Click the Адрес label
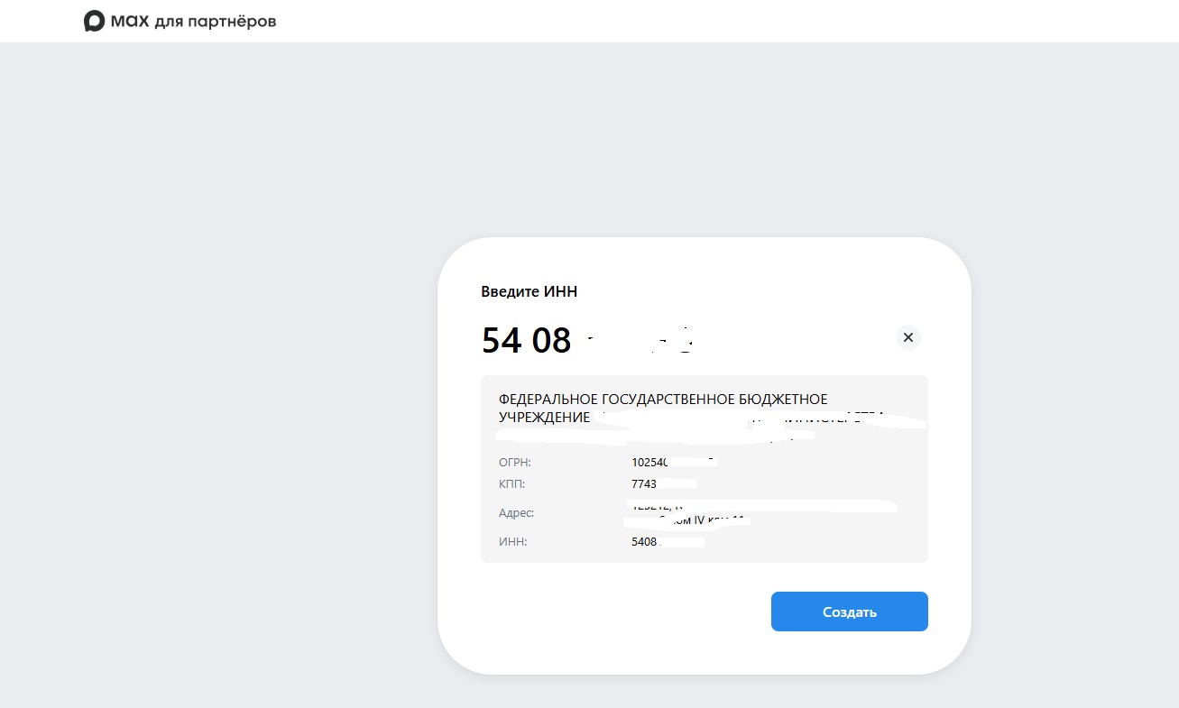This screenshot has width=1179, height=708. click(517, 512)
